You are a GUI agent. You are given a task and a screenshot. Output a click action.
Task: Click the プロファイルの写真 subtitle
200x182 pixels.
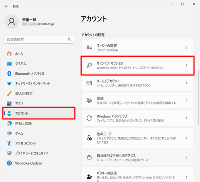(107, 50)
